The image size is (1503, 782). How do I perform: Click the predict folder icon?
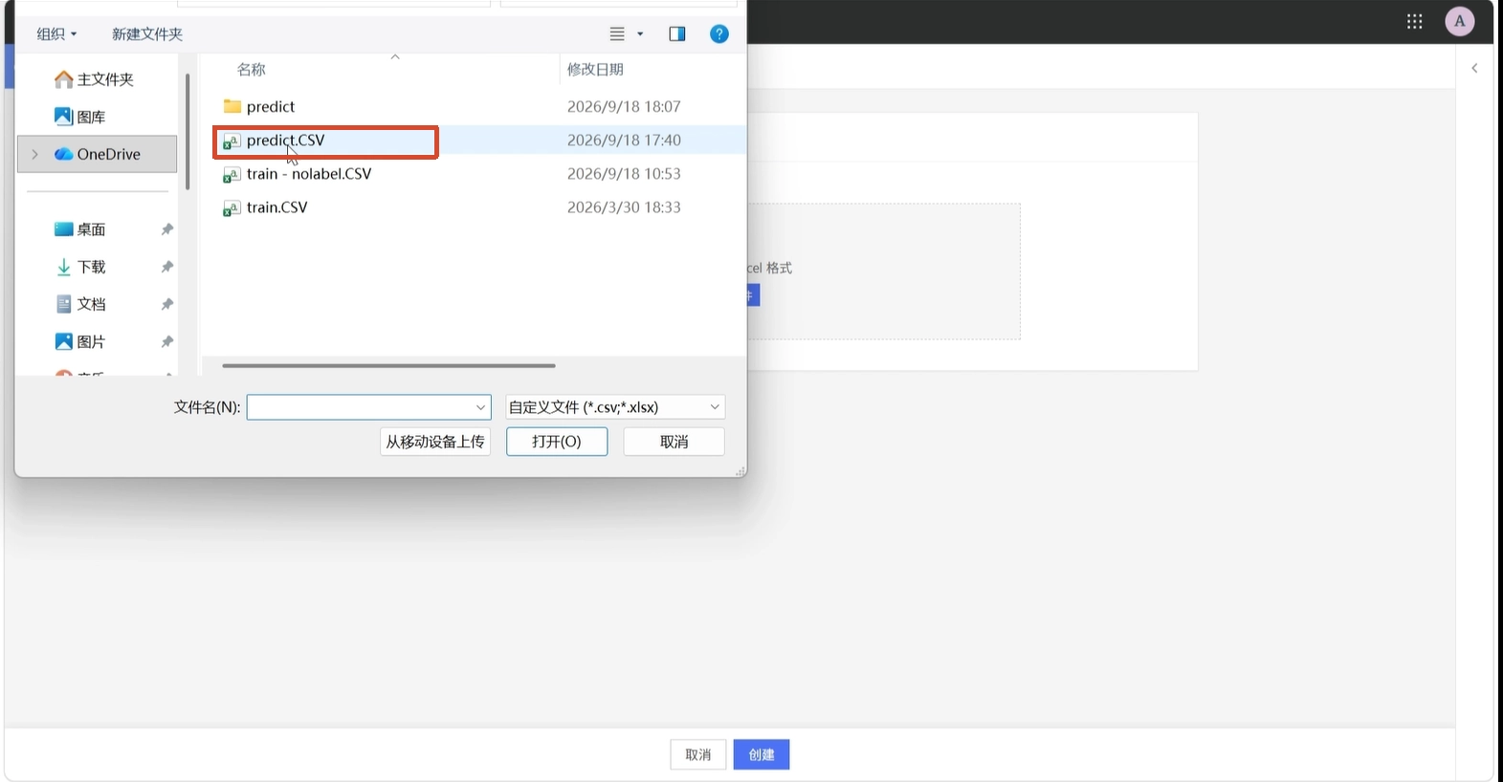(x=232, y=106)
